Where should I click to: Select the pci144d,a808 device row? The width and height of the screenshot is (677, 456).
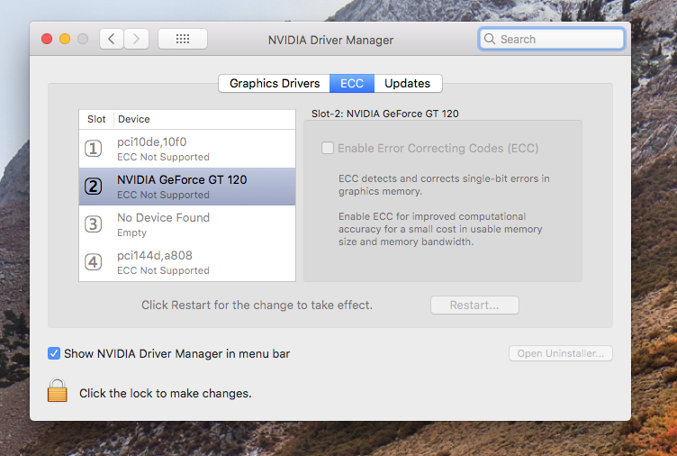click(187, 262)
